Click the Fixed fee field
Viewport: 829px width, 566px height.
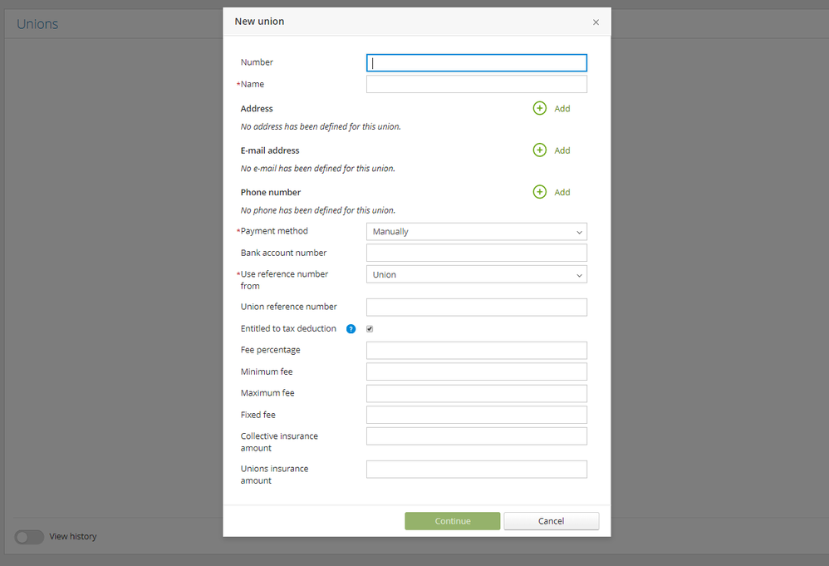[476, 416]
